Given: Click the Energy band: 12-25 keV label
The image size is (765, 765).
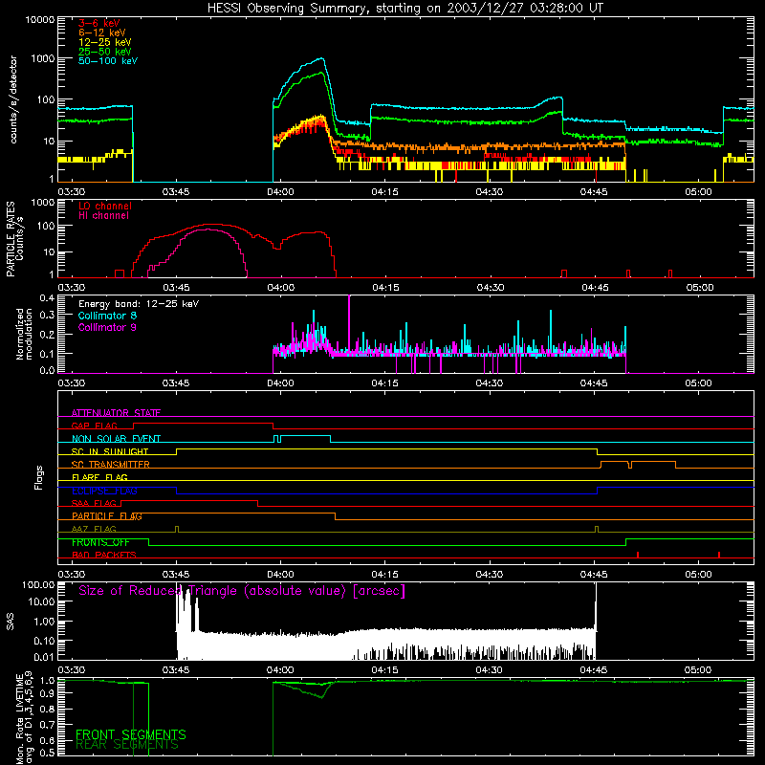Looking at the screenshot, I should click(x=139, y=304).
